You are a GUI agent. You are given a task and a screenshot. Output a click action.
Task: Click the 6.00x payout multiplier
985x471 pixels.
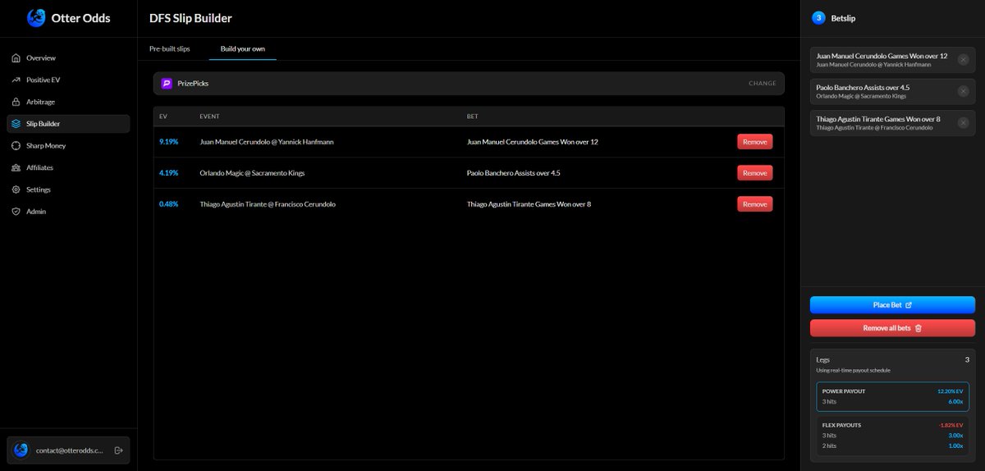click(x=954, y=401)
